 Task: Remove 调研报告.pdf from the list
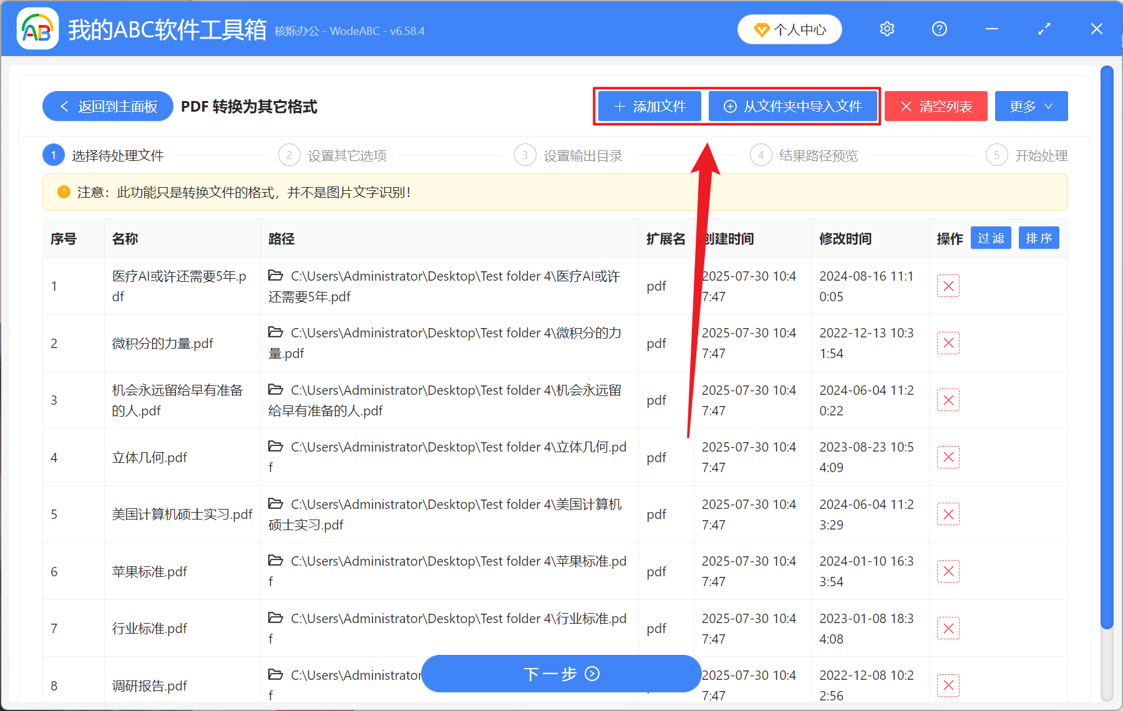pos(948,685)
